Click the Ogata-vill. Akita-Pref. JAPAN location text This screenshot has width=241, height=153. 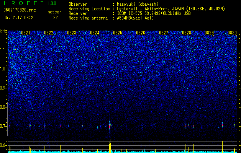pos(150,9)
